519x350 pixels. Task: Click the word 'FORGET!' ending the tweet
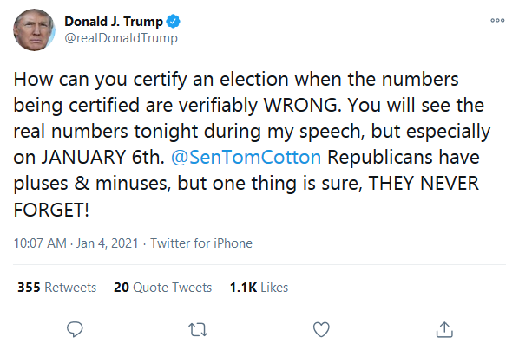(51, 210)
